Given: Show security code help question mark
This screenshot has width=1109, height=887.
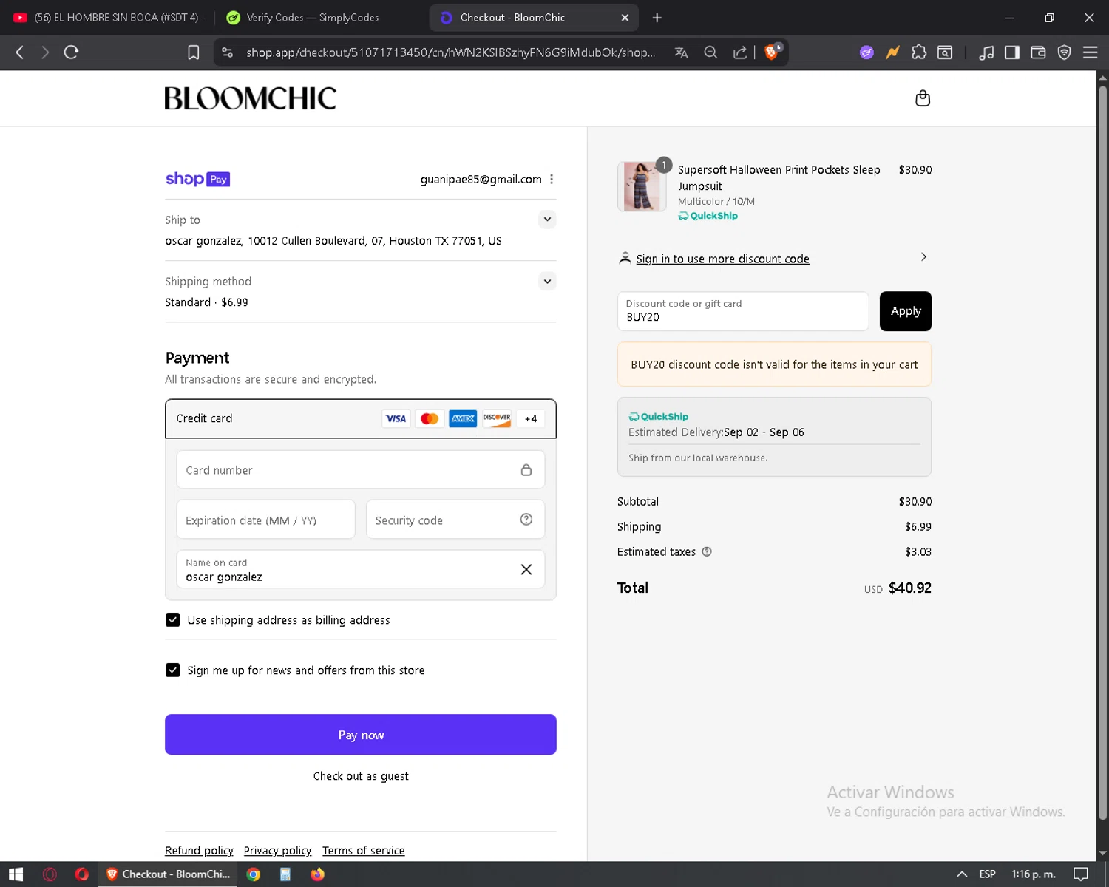Looking at the screenshot, I should (526, 520).
